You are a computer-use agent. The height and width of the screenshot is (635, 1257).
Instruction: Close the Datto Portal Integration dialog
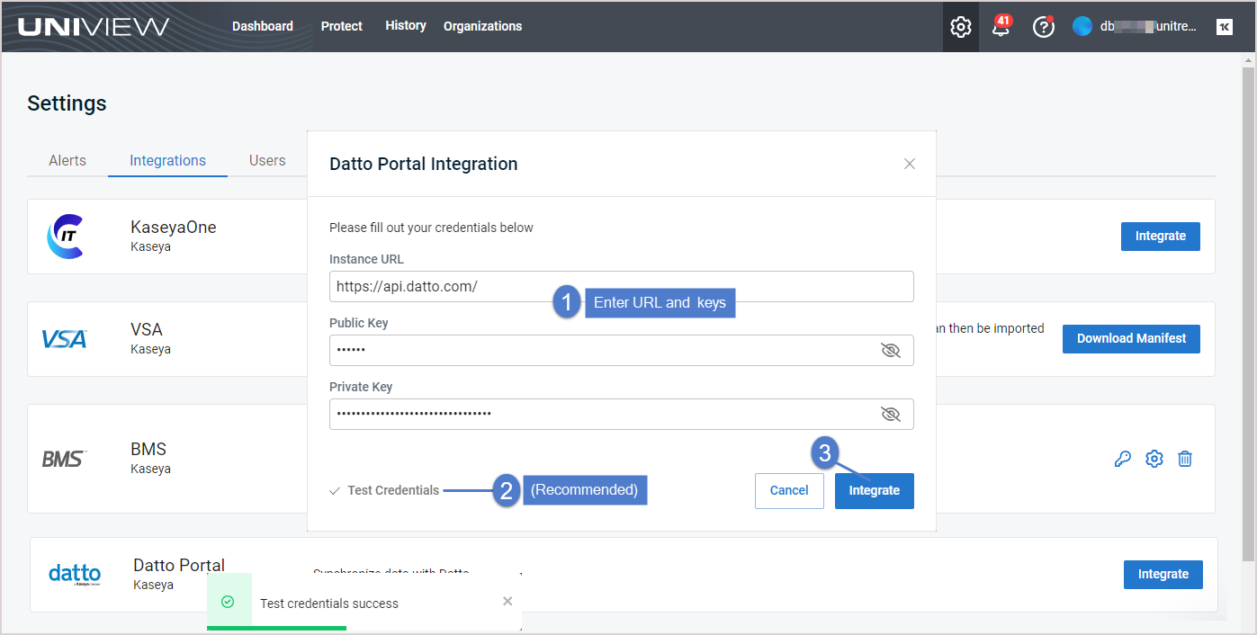910,164
